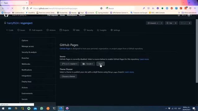
Task: Open the StackBlitz bookmark
Action: tap(30, 13)
